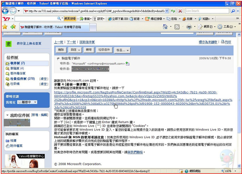Click the 設定 toolbar item

click(x=98, y=19)
